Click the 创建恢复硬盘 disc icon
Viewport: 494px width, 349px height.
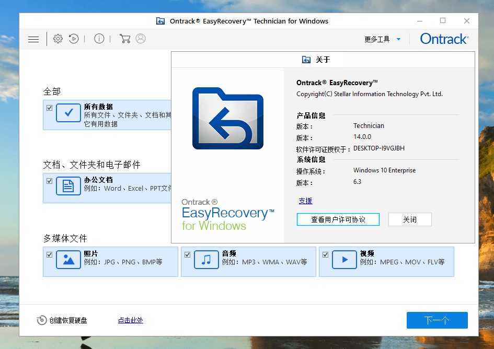pyautogui.click(x=42, y=320)
